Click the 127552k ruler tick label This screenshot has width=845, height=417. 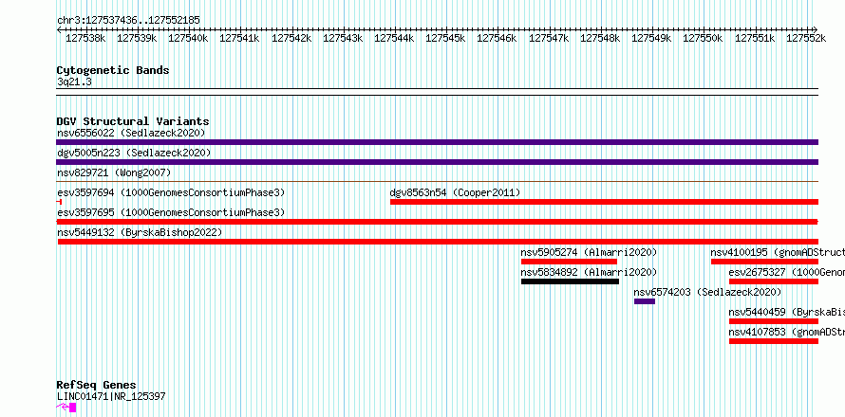point(806,38)
